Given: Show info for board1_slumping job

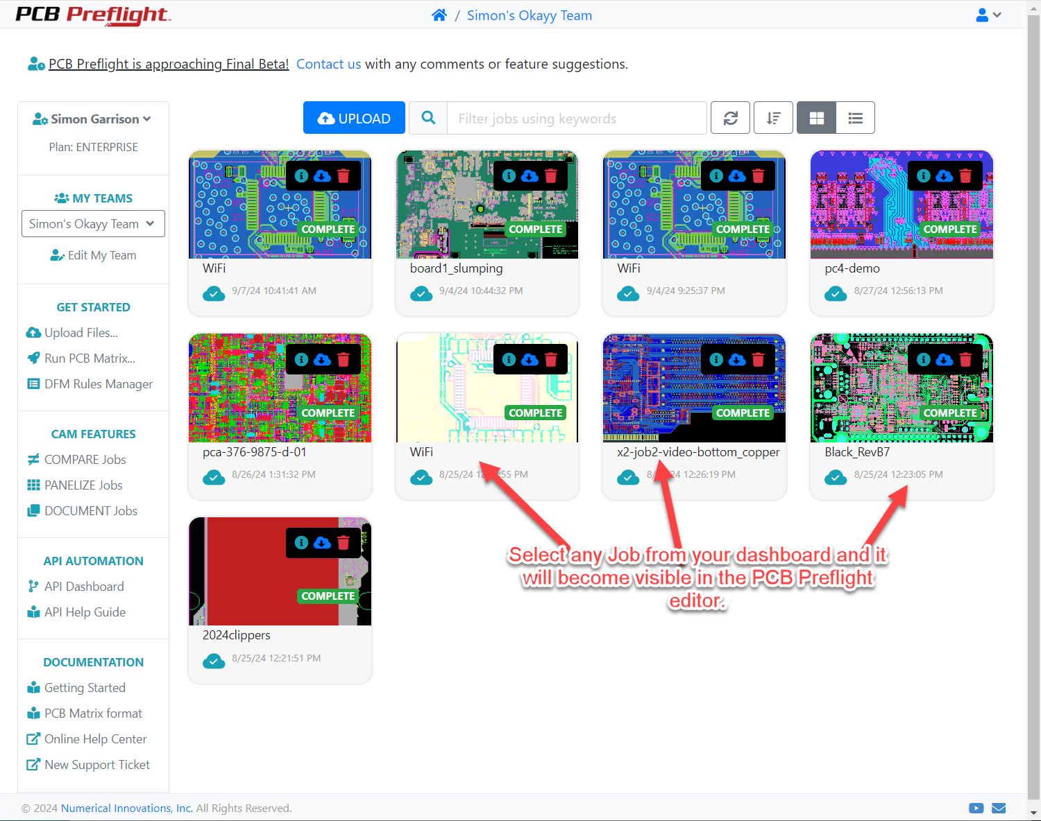Looking at the screenshot, I should point(509,175).
